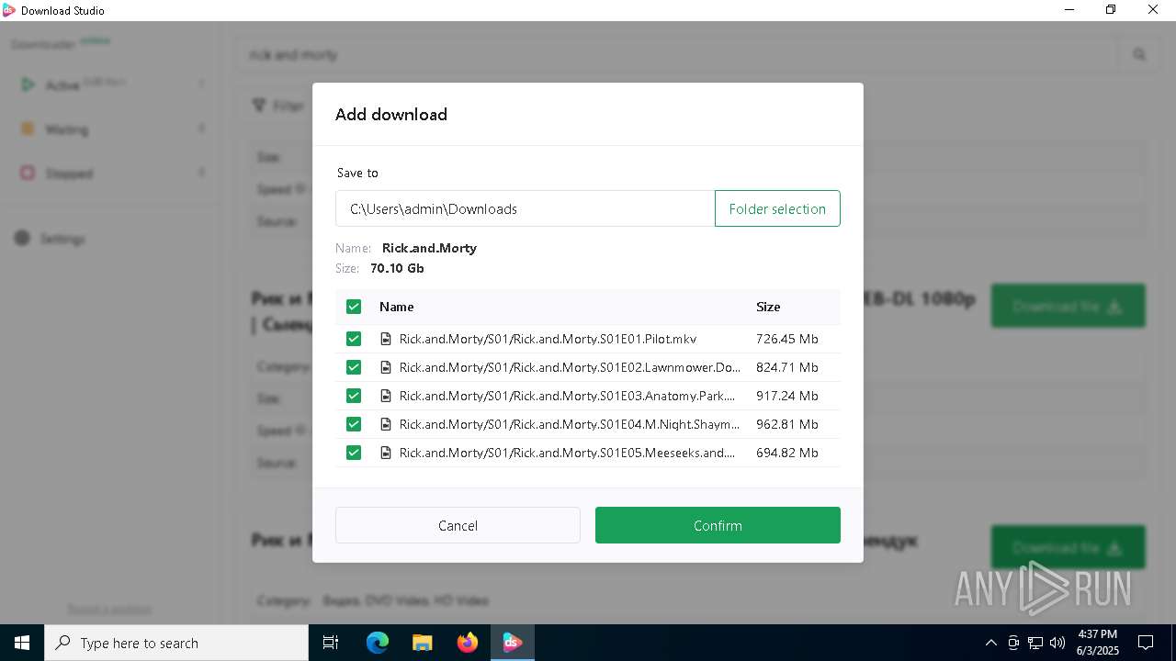Open Task View on the taskbar
Image resolution: width=1176 pixels, height=661 pixels.
click(x=331, y=643)
